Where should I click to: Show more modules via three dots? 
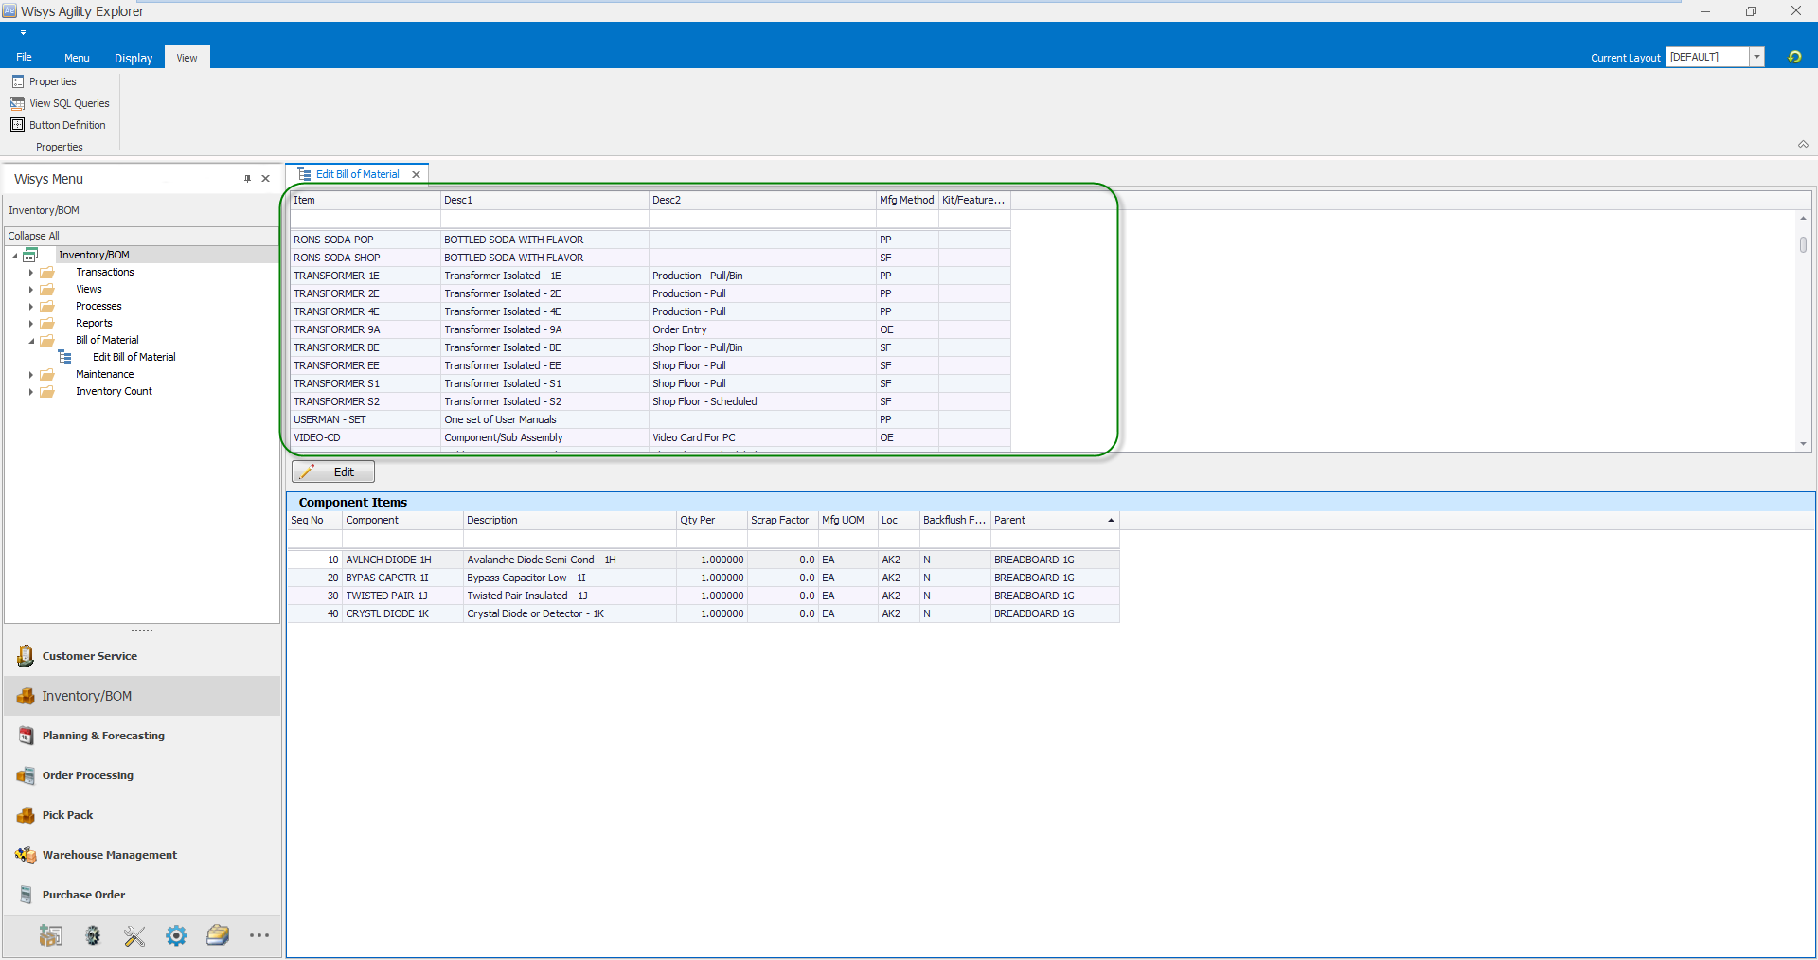(259, 935)
